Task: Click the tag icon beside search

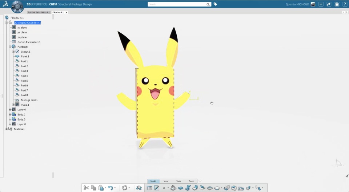Action: coord(215,4)
